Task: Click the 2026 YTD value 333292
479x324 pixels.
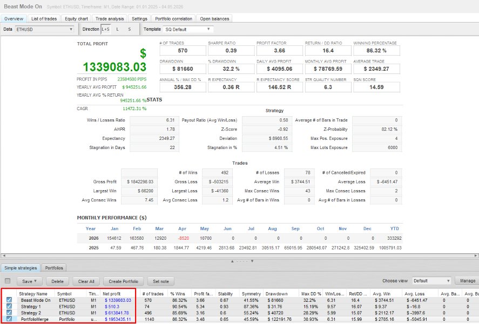Action: (x=394, y=238)
